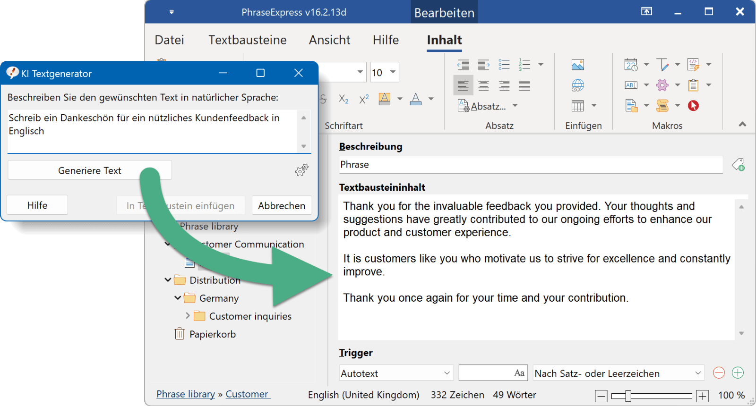Viewport: 756px width, 406px height.
Task: Open the code script macro icon
Action: point(693,65)
